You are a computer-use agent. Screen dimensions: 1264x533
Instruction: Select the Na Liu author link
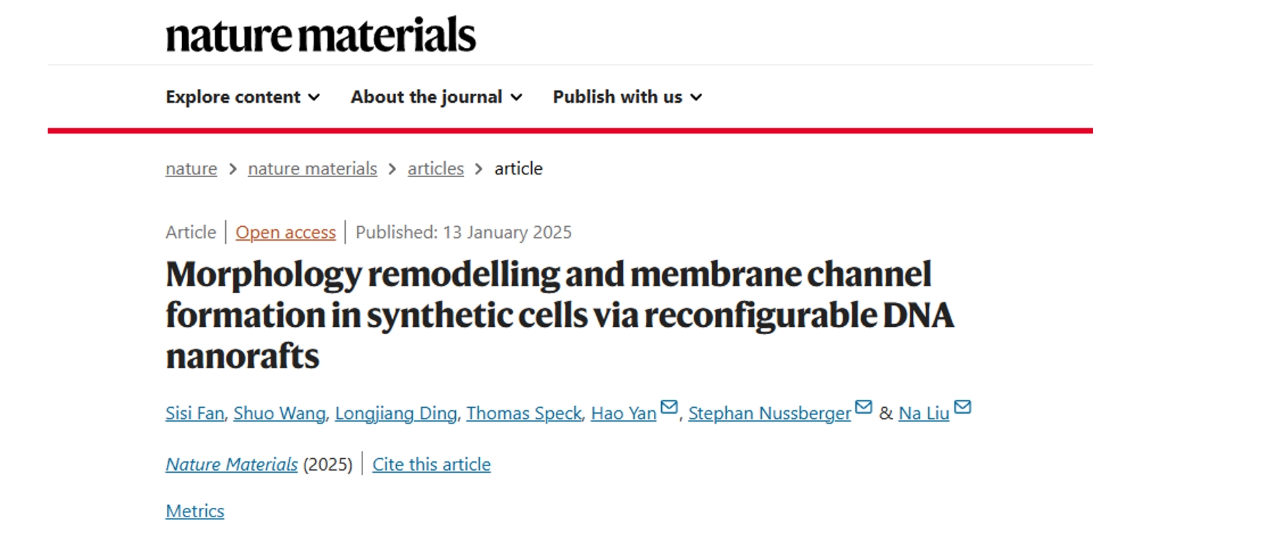(924, 413)
